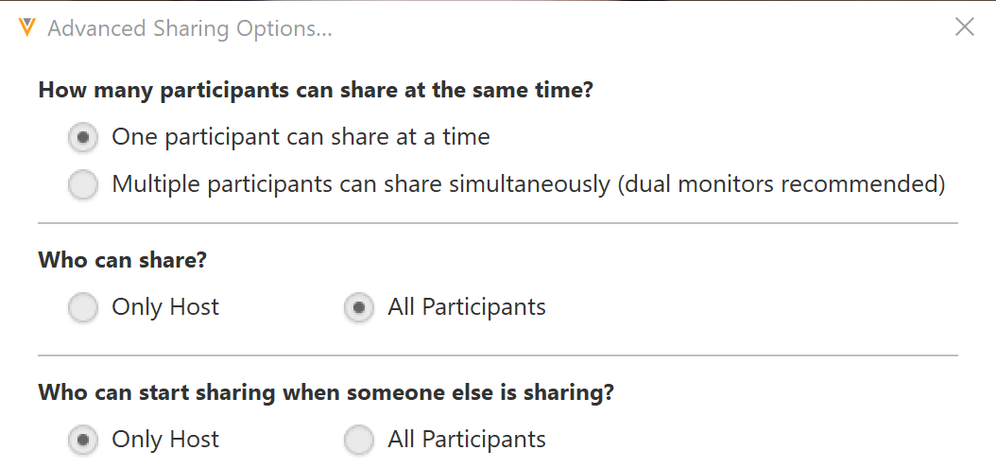Viewport: 996px width, 468px height.
Task: Click the orange Veeva logo in title bar
Action: pos(27,27)
